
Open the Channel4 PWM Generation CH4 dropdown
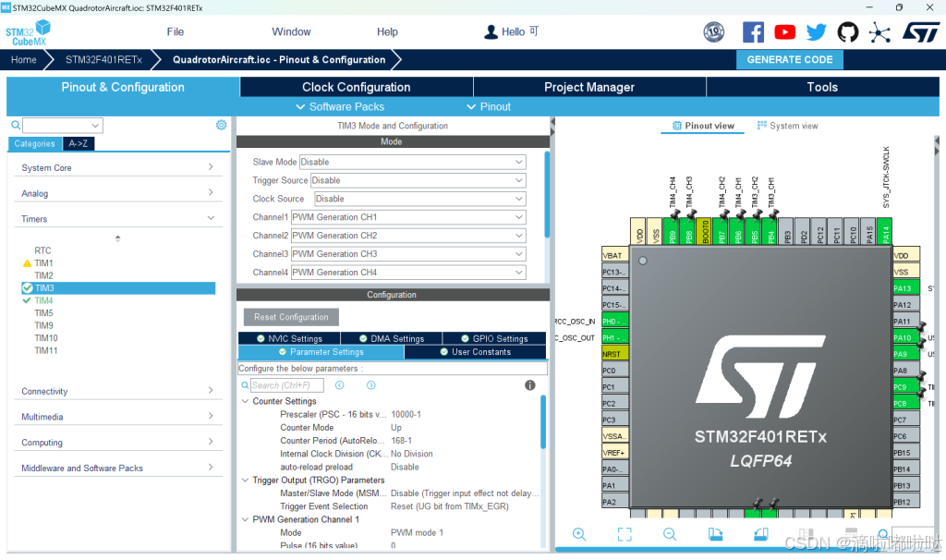click(x=408, y=273)
